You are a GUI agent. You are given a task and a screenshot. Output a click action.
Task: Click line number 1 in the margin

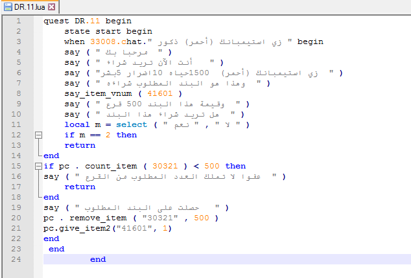pyautogui.click(x=19, y=21)
